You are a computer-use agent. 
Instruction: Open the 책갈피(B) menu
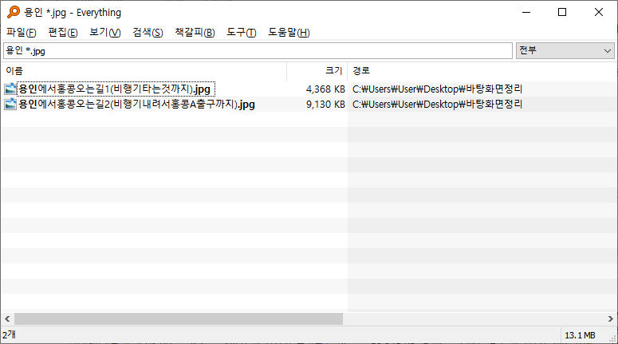pyautogui.click(x=195, y=33)
